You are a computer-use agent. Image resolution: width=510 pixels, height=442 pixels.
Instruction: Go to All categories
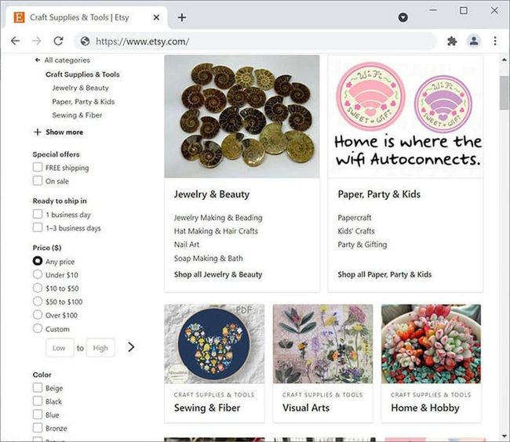(x=67, y=60)
